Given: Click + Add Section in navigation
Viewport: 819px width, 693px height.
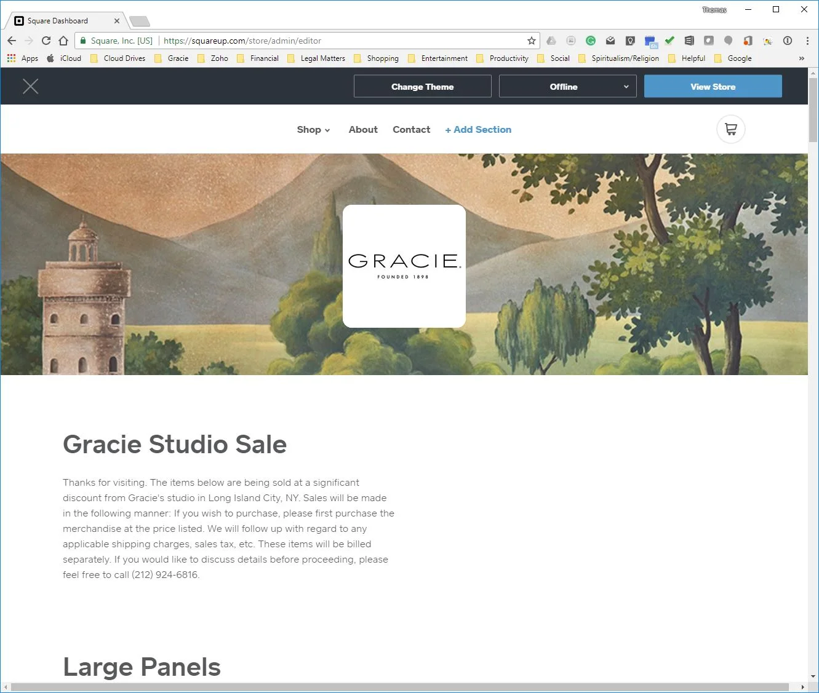Looking at the screenshot, I should tap(478, 130).
